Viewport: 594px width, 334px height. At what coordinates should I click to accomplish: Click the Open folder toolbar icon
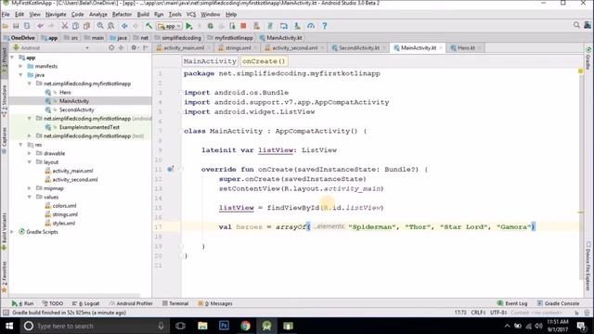click(6, 26)
